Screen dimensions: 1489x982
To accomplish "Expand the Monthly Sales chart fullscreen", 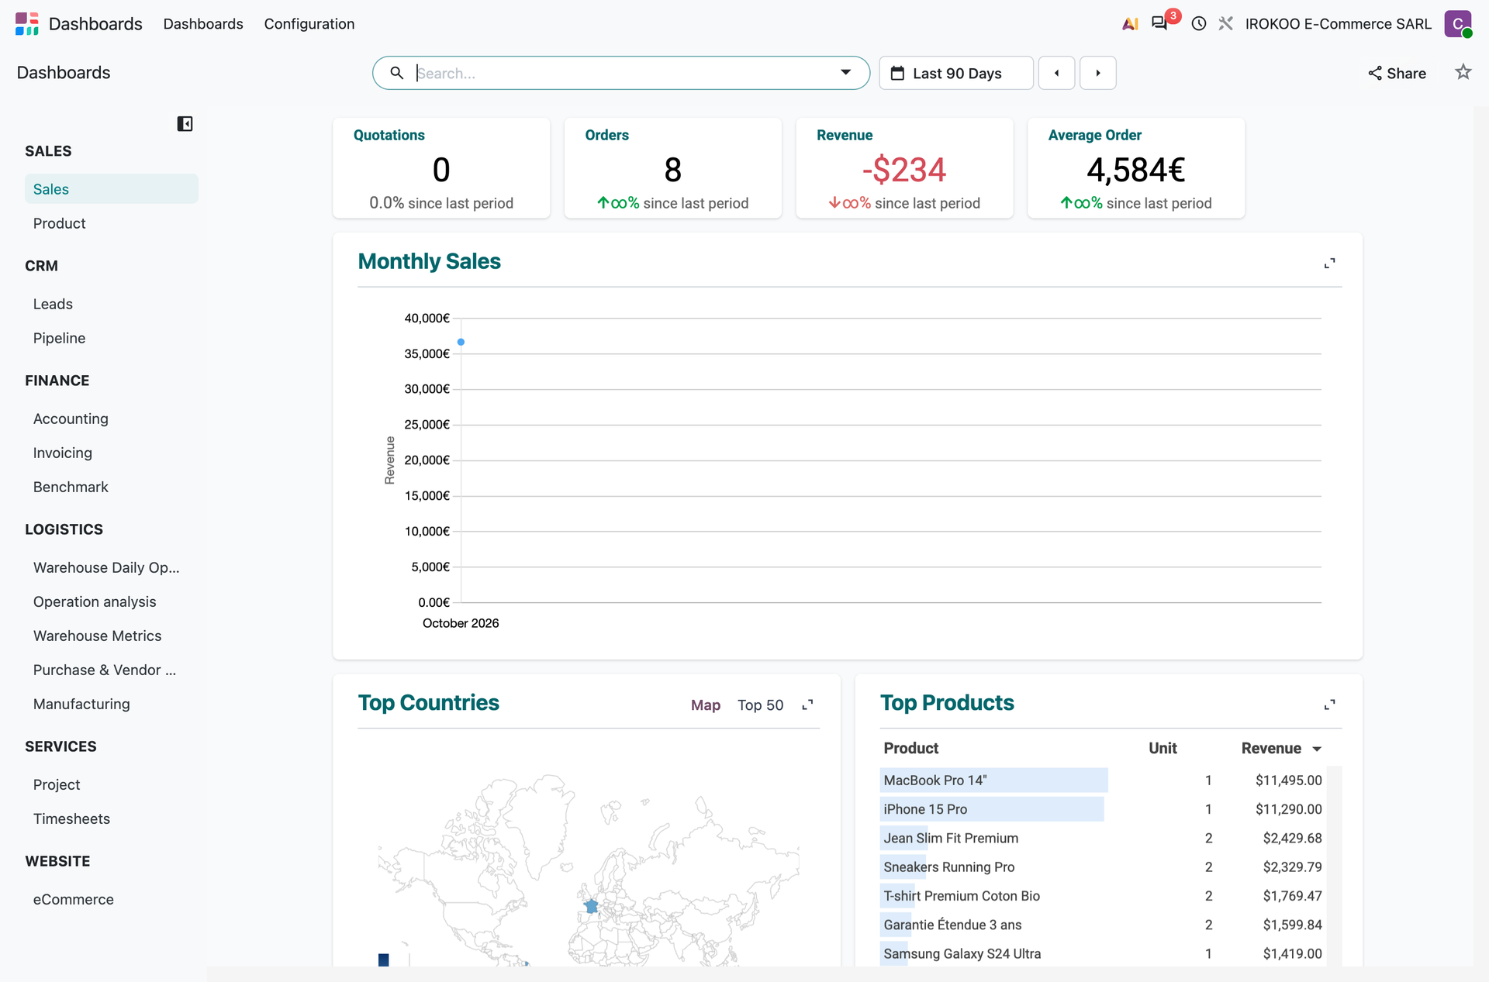I will [x=1329, y=264].
